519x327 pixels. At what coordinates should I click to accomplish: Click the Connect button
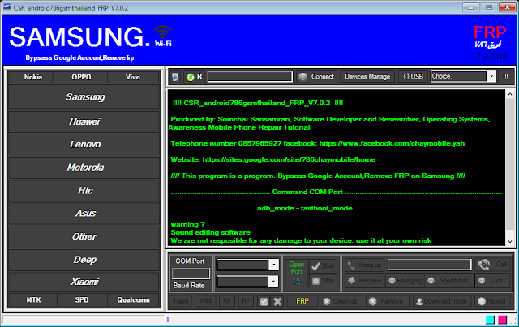click(317, 77)
